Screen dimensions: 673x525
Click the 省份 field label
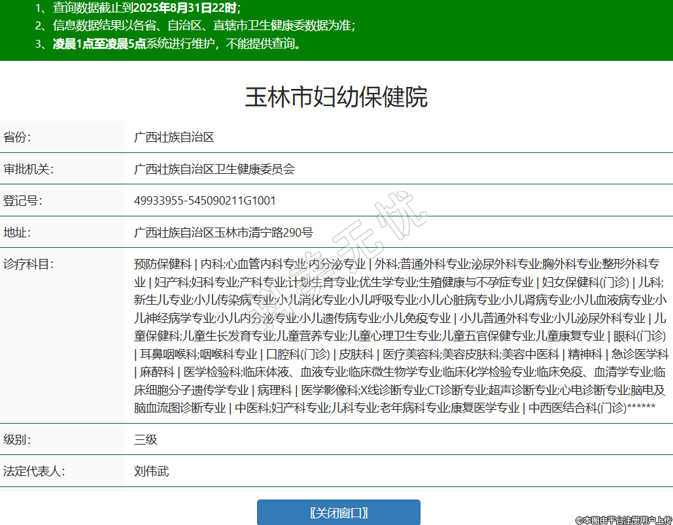tap(18, 137)
